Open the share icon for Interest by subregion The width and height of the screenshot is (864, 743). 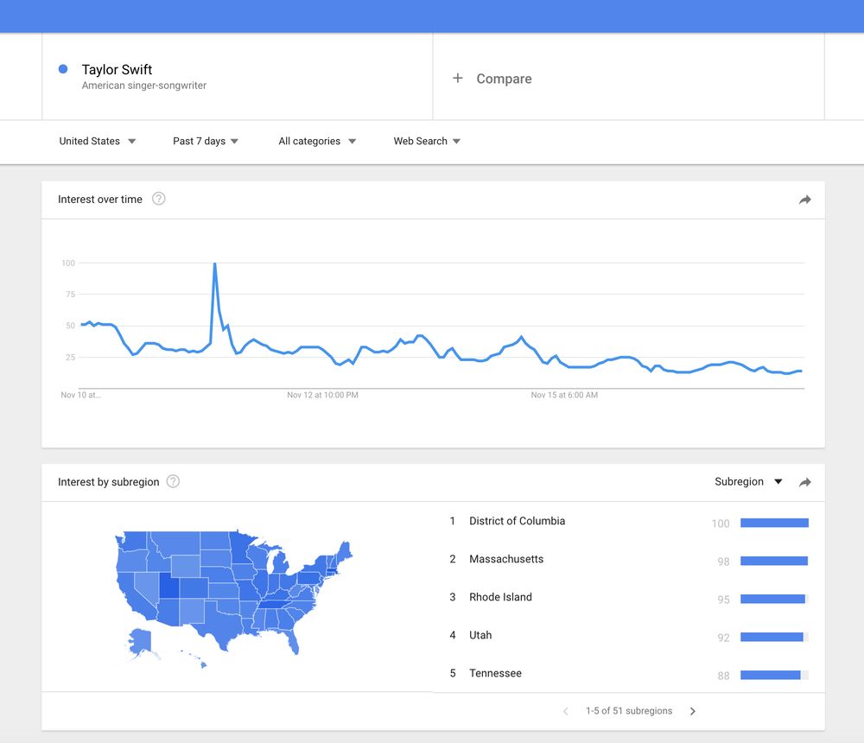(x=804, y=482)
